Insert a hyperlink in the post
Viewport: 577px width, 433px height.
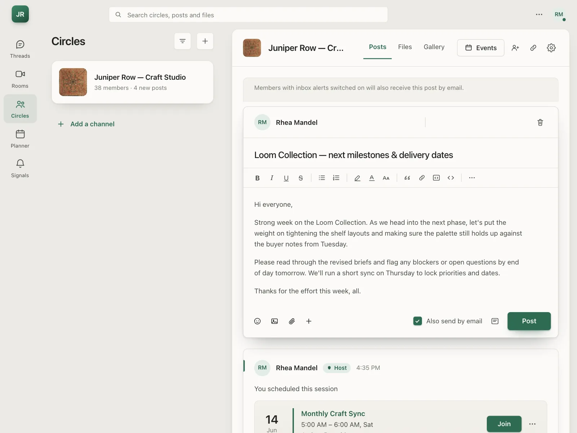pyautogui.click(x=422, y=178)
